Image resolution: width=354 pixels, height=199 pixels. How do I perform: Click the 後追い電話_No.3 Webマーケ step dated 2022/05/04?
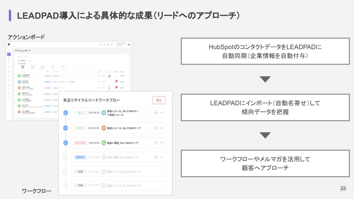118,143
